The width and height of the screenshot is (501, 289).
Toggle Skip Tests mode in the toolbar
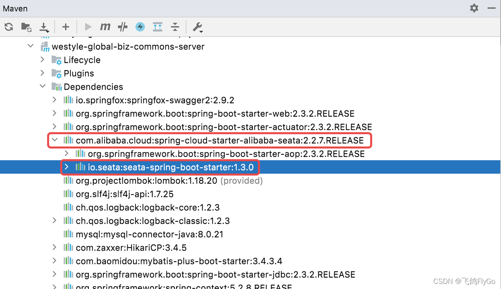122,27
